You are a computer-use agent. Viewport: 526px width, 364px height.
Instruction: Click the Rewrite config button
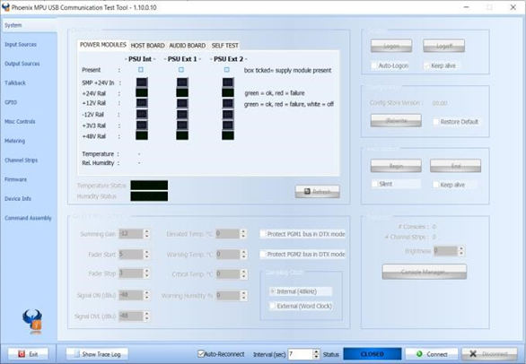[x=396, y=120]
